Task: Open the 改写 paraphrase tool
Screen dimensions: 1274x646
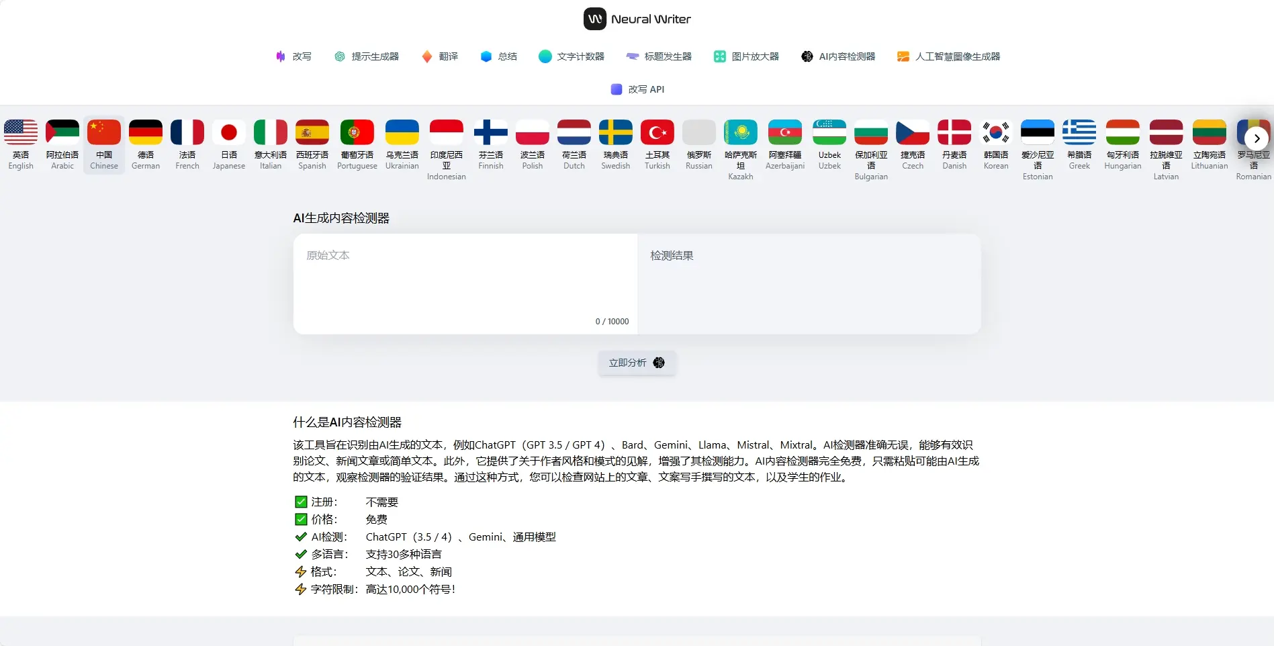Action: click(x=293, y=56)
